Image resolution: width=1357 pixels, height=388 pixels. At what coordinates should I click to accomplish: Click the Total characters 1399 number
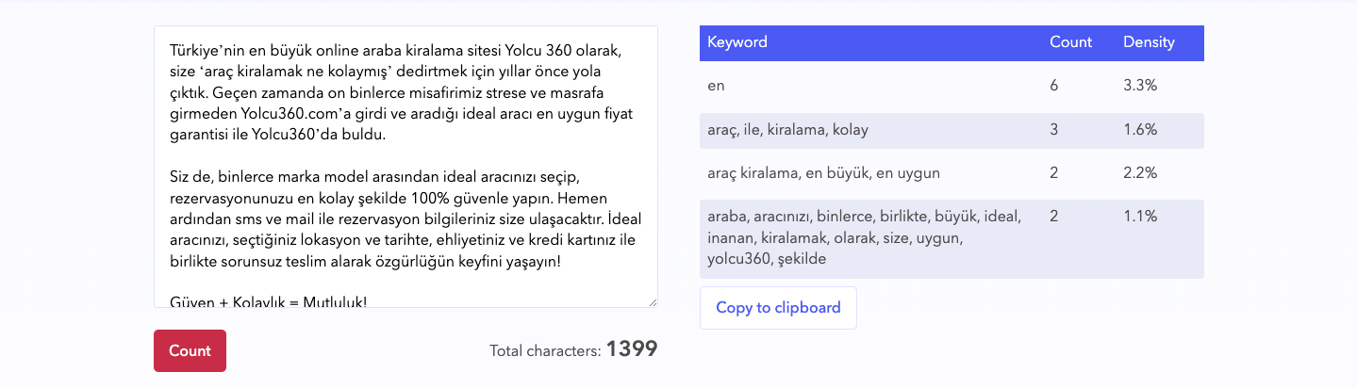coord(632,349)
